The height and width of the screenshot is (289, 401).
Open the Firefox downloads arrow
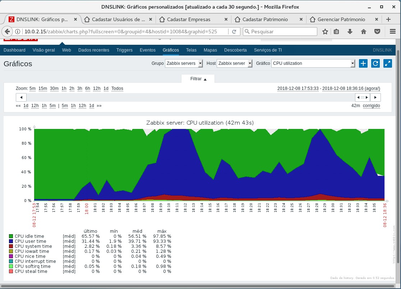[x=350, y=32]
